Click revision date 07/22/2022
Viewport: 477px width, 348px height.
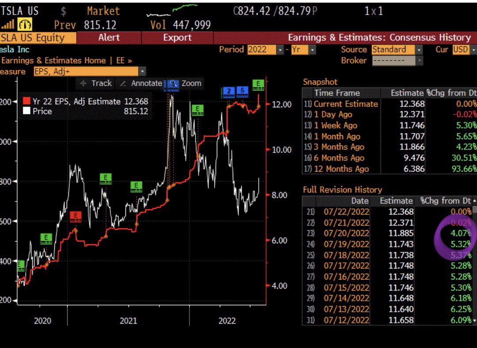click(x=347, y=212)
